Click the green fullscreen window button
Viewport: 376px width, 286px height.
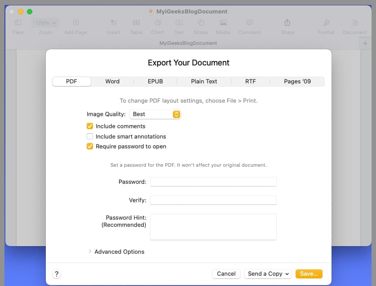(30, 12)
